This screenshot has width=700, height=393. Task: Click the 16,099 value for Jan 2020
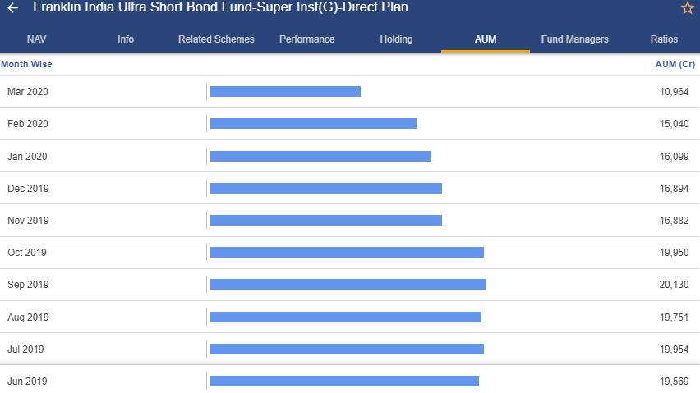tap(674, 157)
